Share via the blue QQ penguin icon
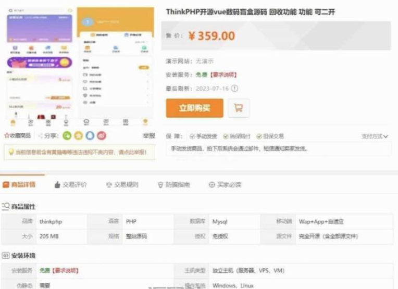The image size is (398, 289). 90,136
